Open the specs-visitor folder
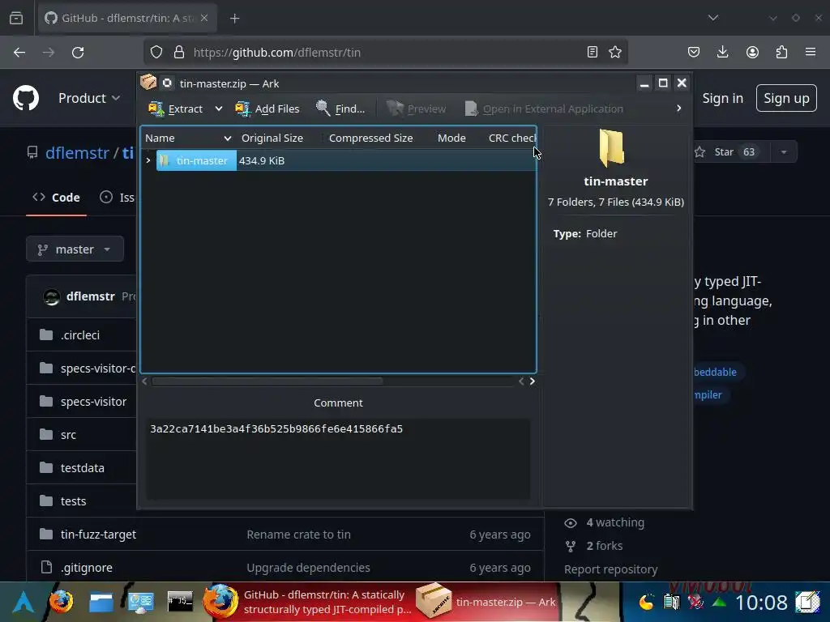Image resolution: width=830 pixels, height=622 pixels. coord(94,402)
